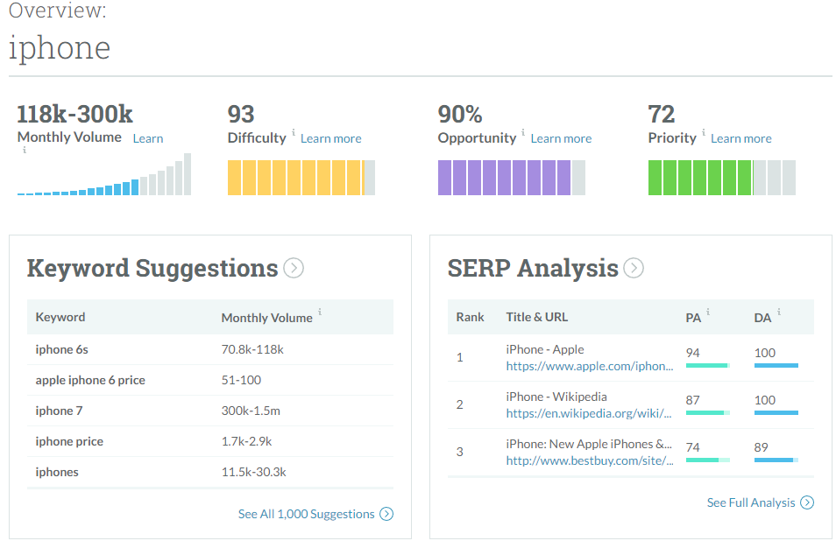Click the yellow Difficulty score bar

pos(301,178)
